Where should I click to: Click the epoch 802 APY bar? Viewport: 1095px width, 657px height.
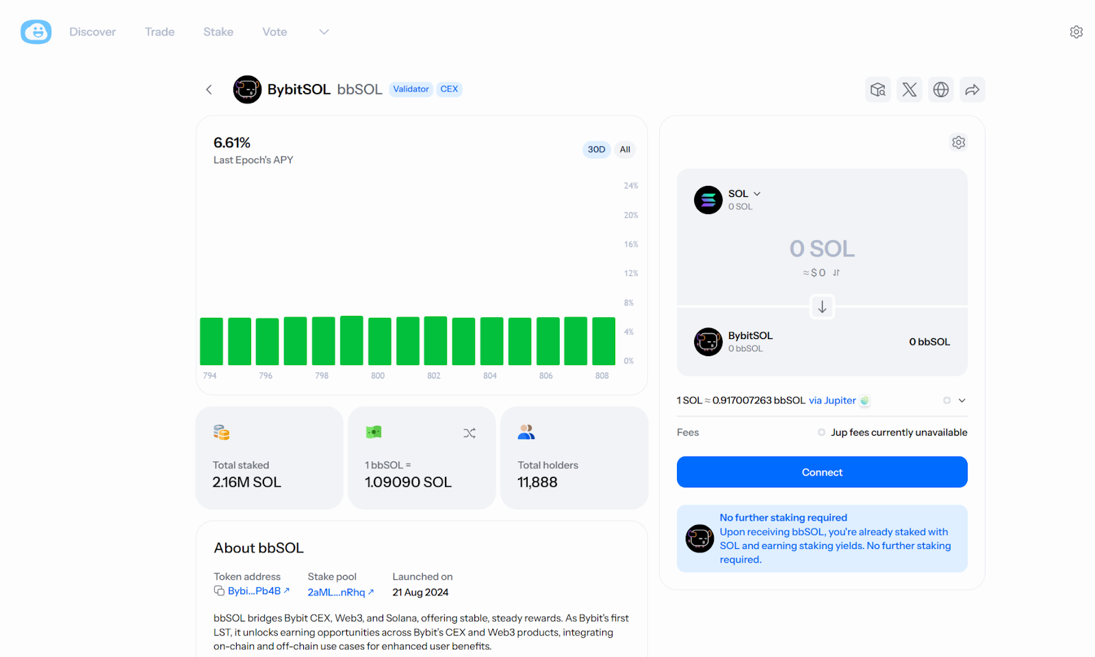point(435,340)
